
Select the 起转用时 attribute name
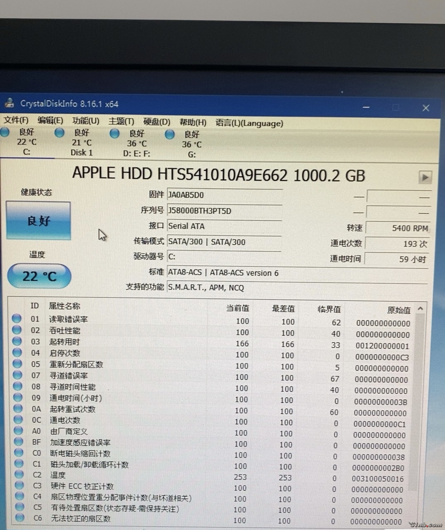(65, 342)
